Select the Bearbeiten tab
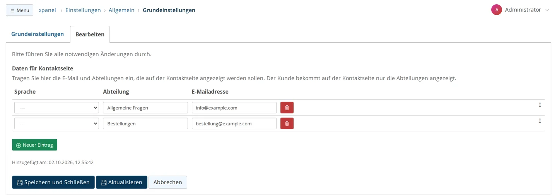The width and height of the screenshot is (557, 195). 90,34
